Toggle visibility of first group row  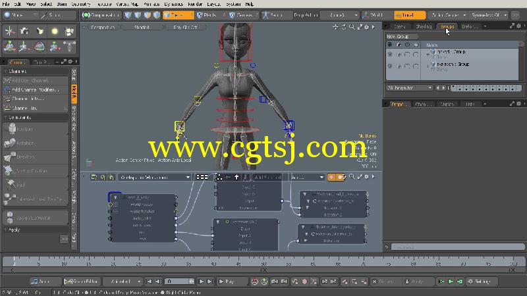390,54
